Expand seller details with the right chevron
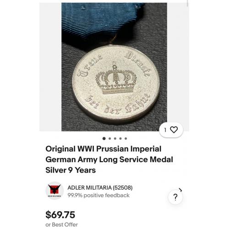 coord(180,190)
